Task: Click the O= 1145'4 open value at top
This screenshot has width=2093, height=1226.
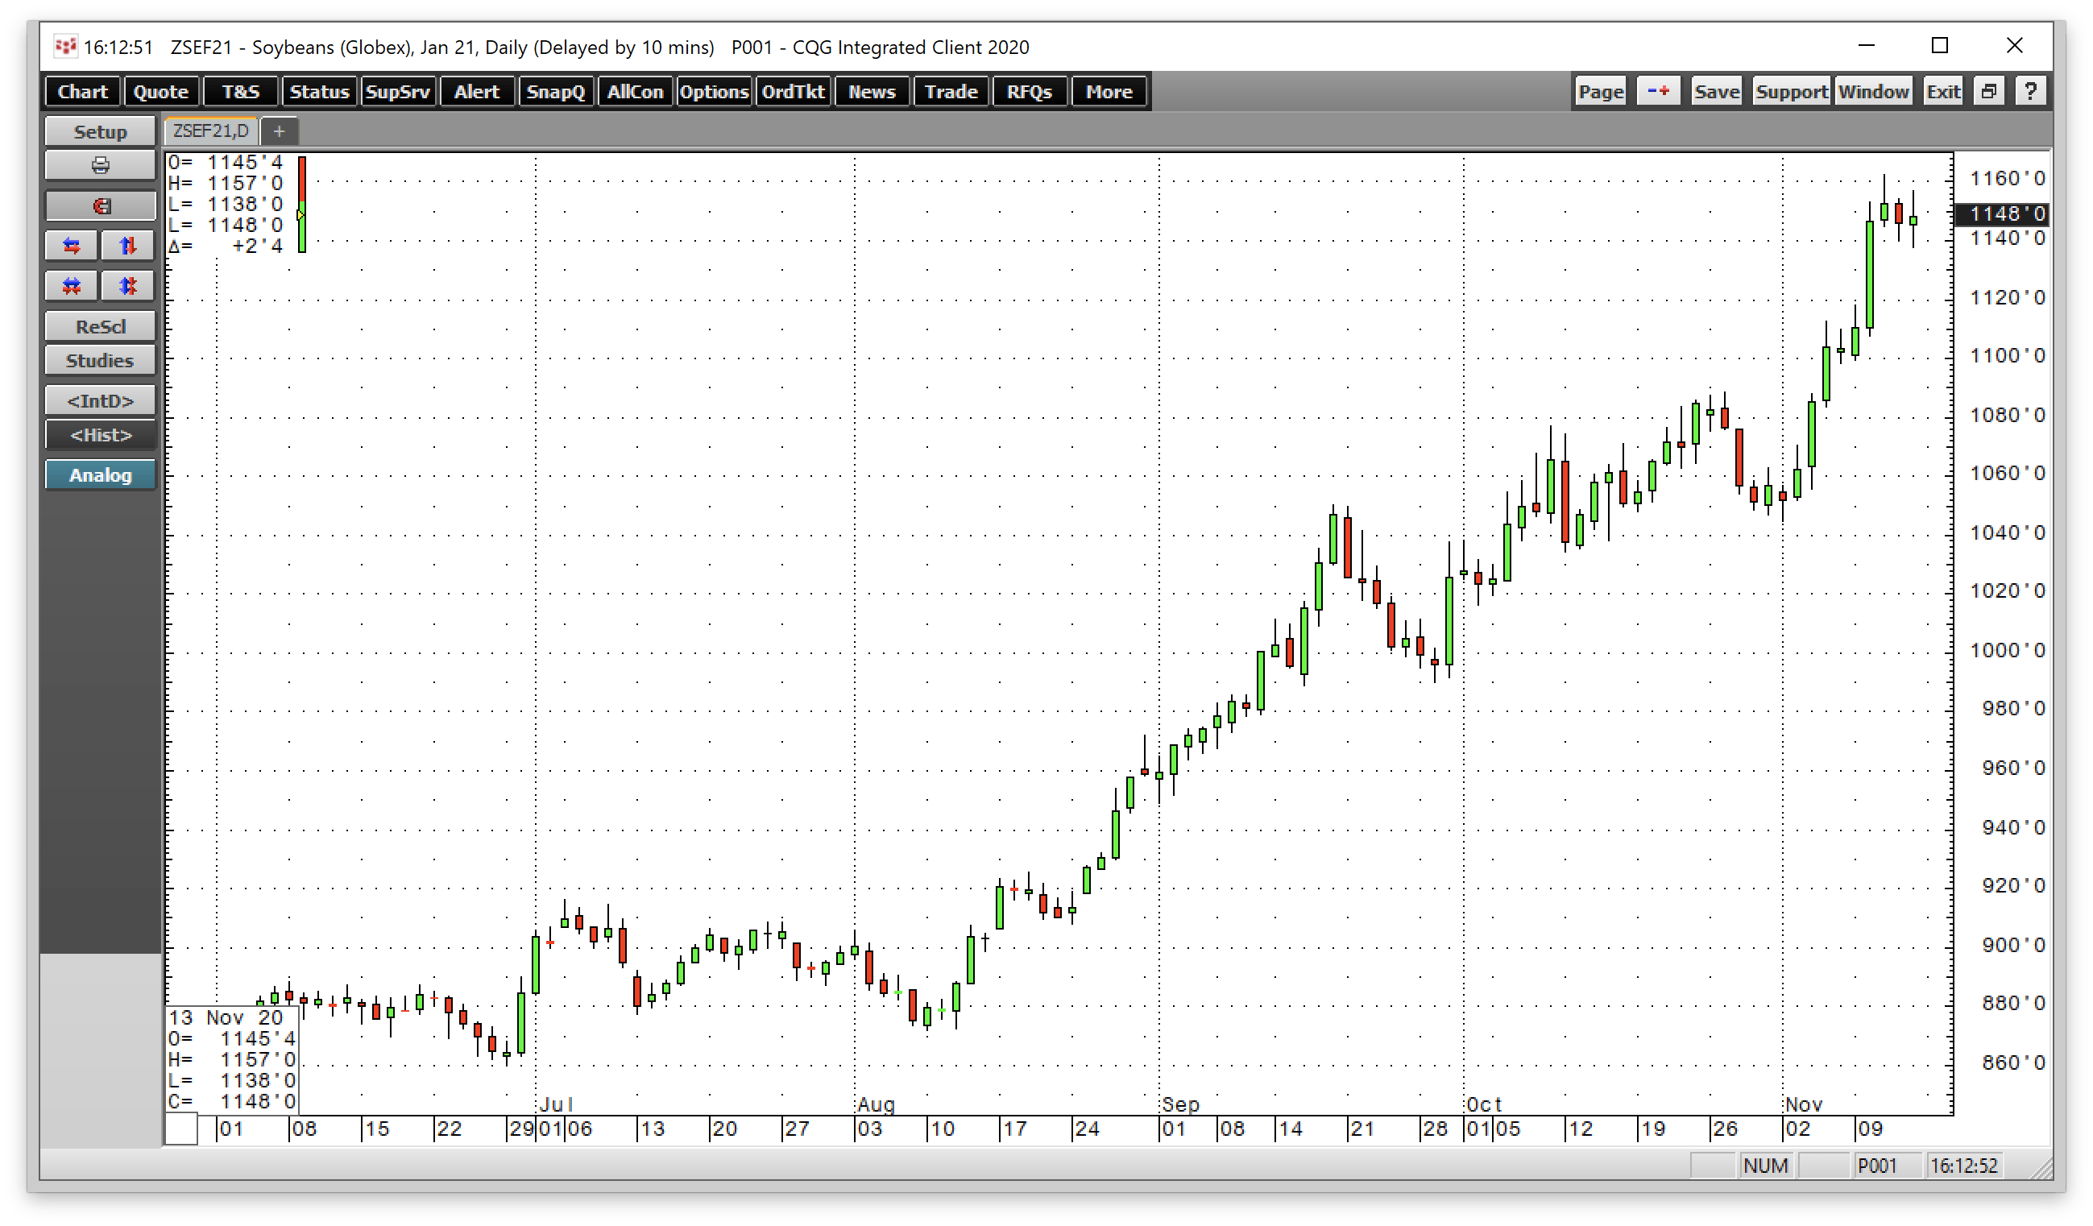Action: [x=225, y=162]
